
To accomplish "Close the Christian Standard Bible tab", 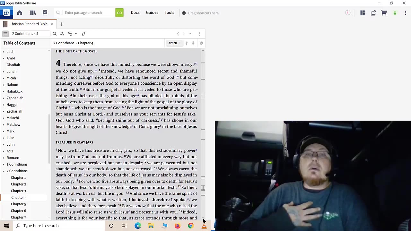I will [x=52, y=24].
